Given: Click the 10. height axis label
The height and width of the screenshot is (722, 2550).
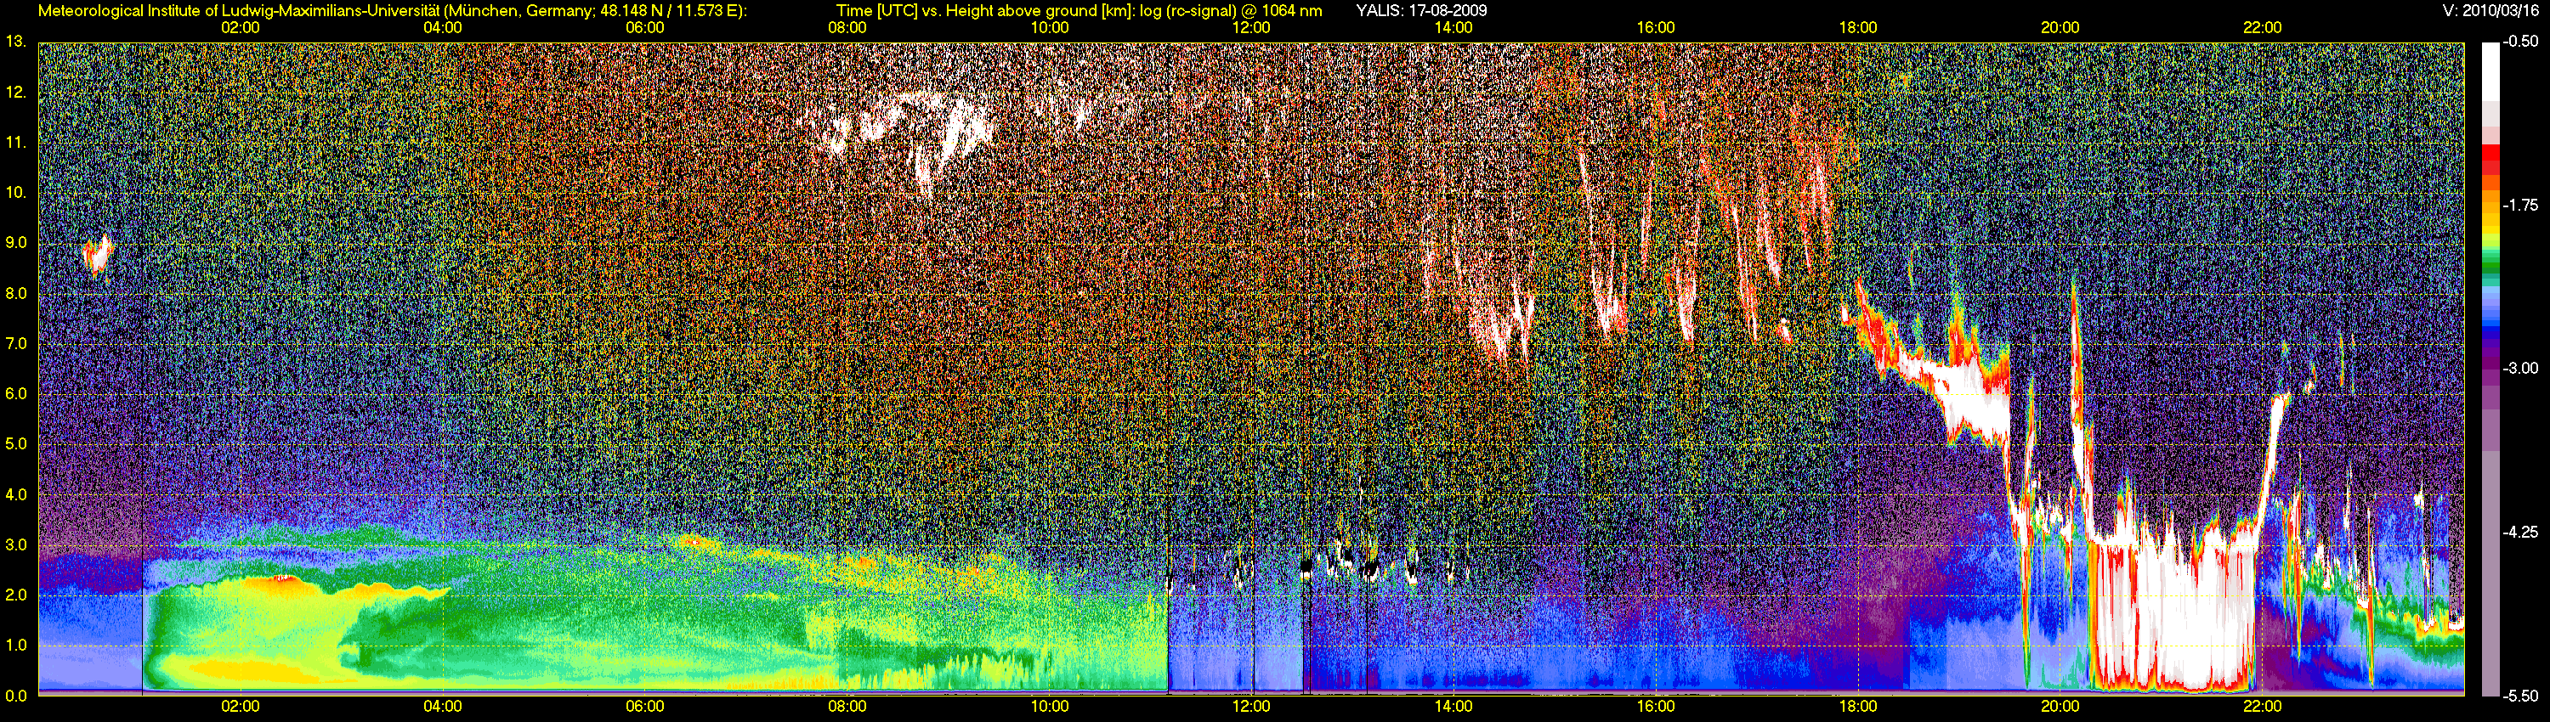Looking at the screenshot, I should (x=14, y=192).
